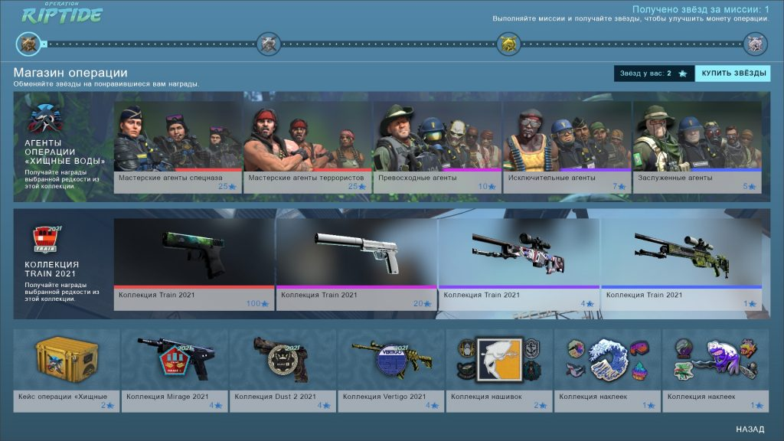Click the white fish patch icon
The image size is (784, 441).
pyautogui.click(x=499, y=359)
